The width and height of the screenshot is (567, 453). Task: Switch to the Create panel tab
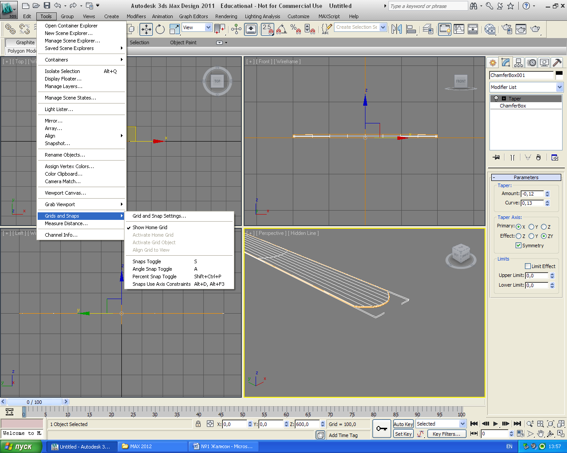click(x=493, y=62)
